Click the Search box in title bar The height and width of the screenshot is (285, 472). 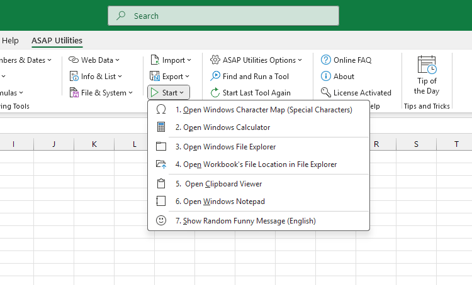click(223, 16)
